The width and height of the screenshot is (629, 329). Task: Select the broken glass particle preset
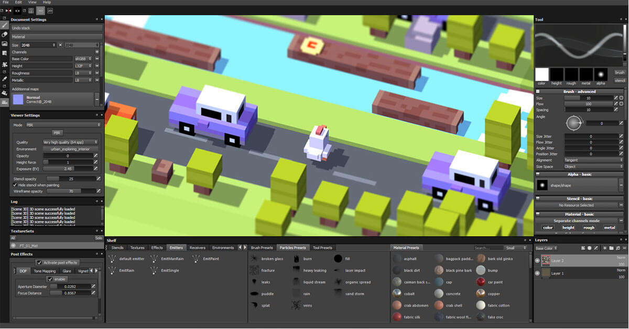pyautogui.click(x=267, y=259)
